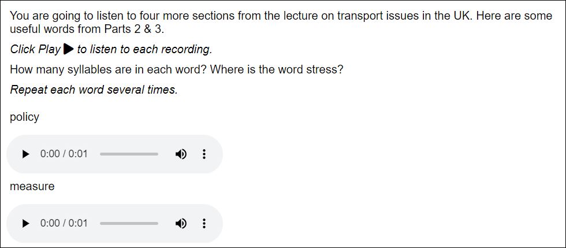
Task: Click the "Click Play" italic text
Action: click(x=35, y=50)
